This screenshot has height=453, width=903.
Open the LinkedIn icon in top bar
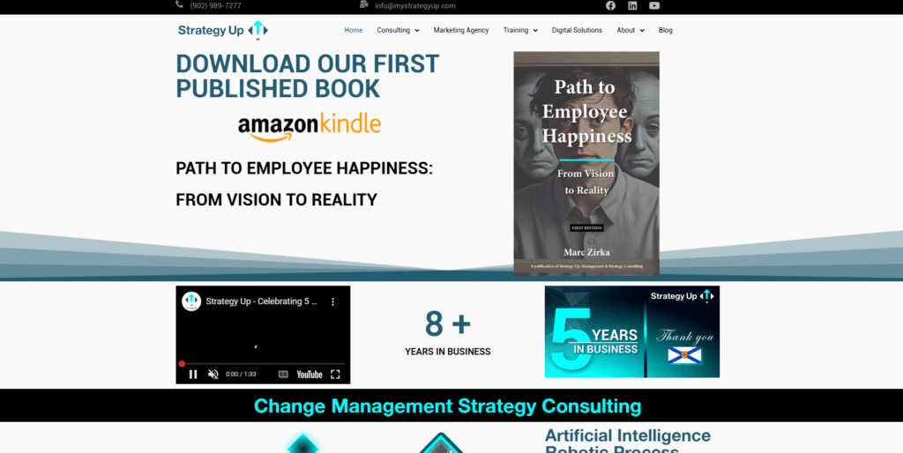coord(632,5)
